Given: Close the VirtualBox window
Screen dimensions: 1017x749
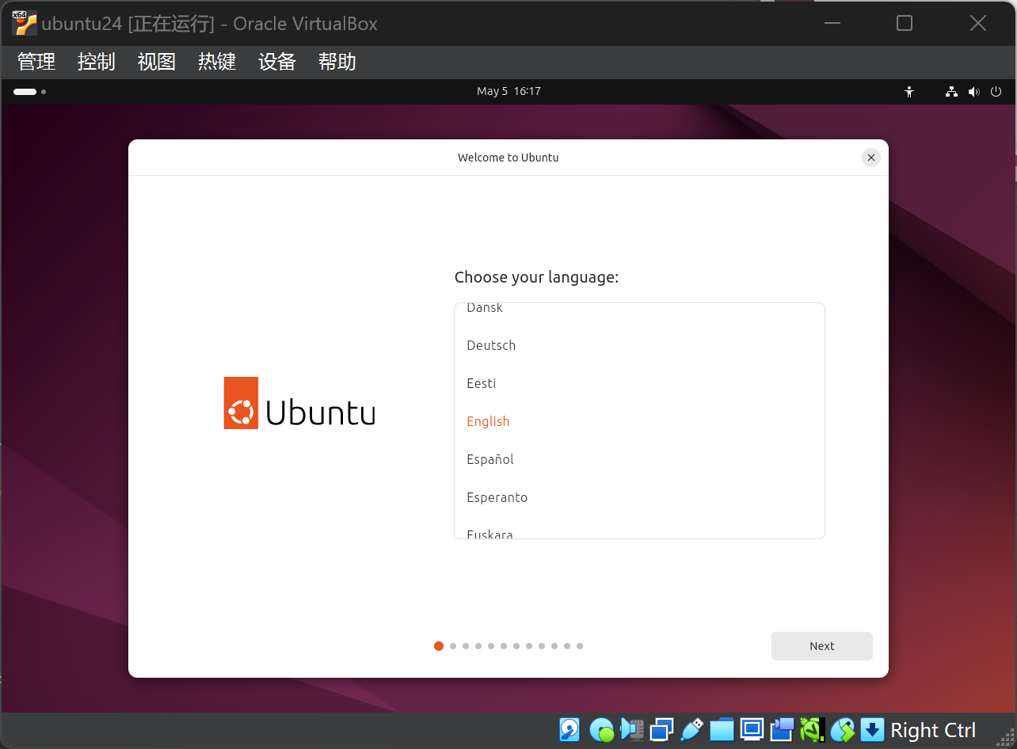Looking at the screenshot, I should pyautogui.click(x=978, y=23).
